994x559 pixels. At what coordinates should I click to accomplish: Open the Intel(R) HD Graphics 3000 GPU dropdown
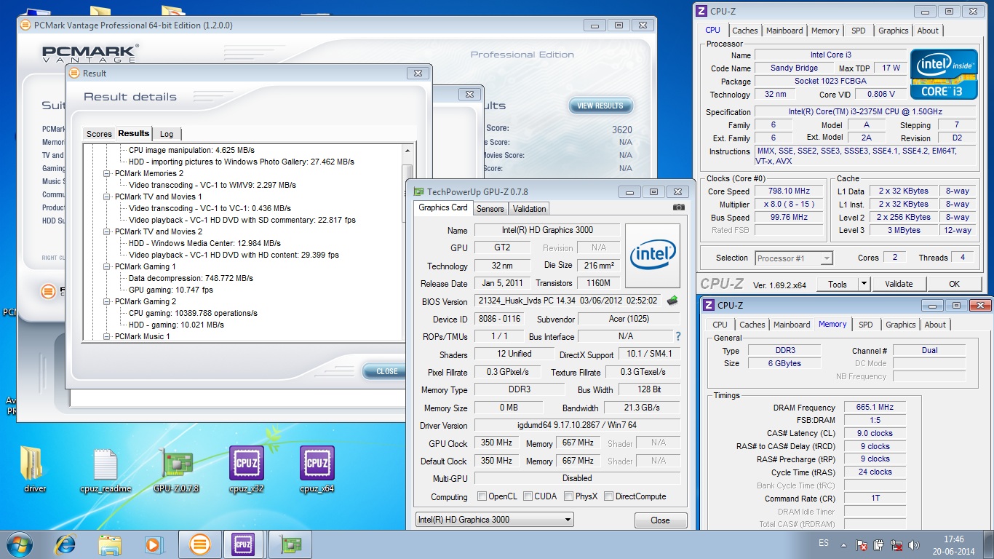(x=494, y=520)
